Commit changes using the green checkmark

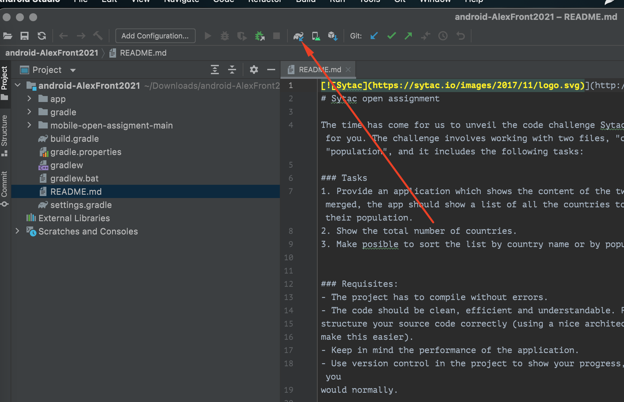coord(391,36)
